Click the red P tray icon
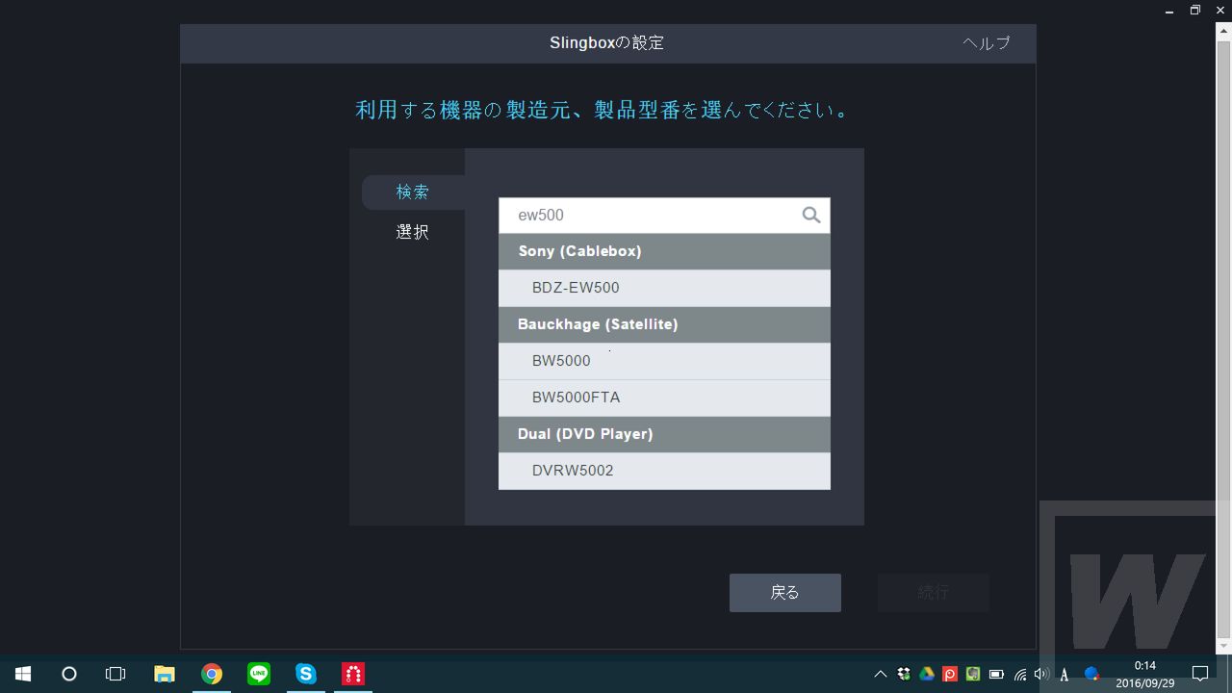 [x=950, y=674]
